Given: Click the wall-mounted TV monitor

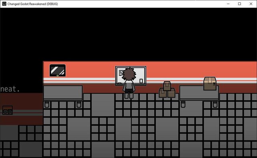Looking at the screenshot, I should (57, 71).
